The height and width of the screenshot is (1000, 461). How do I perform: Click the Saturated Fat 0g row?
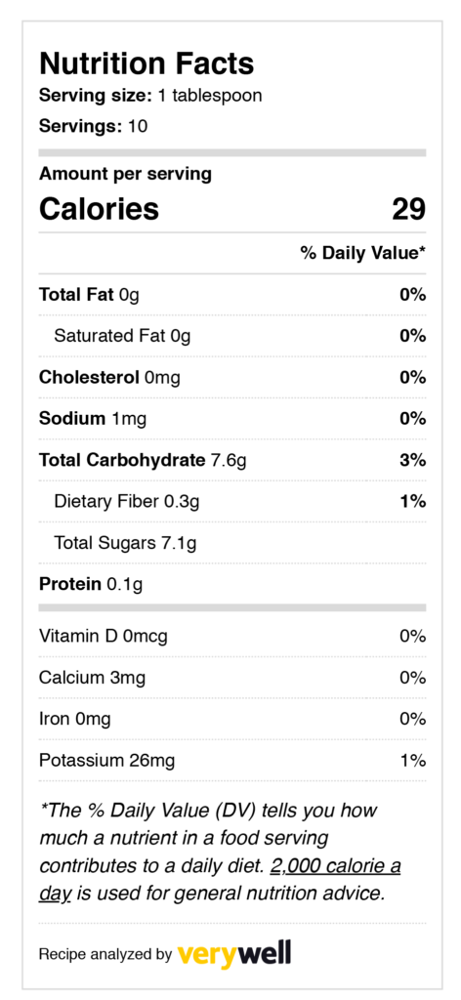click(232, 336)
